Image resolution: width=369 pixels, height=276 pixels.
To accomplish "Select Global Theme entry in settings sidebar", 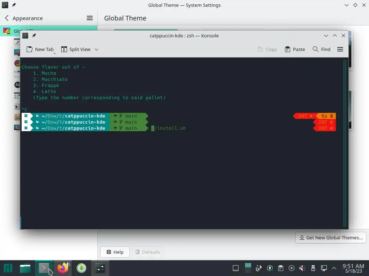I will 49,31.
